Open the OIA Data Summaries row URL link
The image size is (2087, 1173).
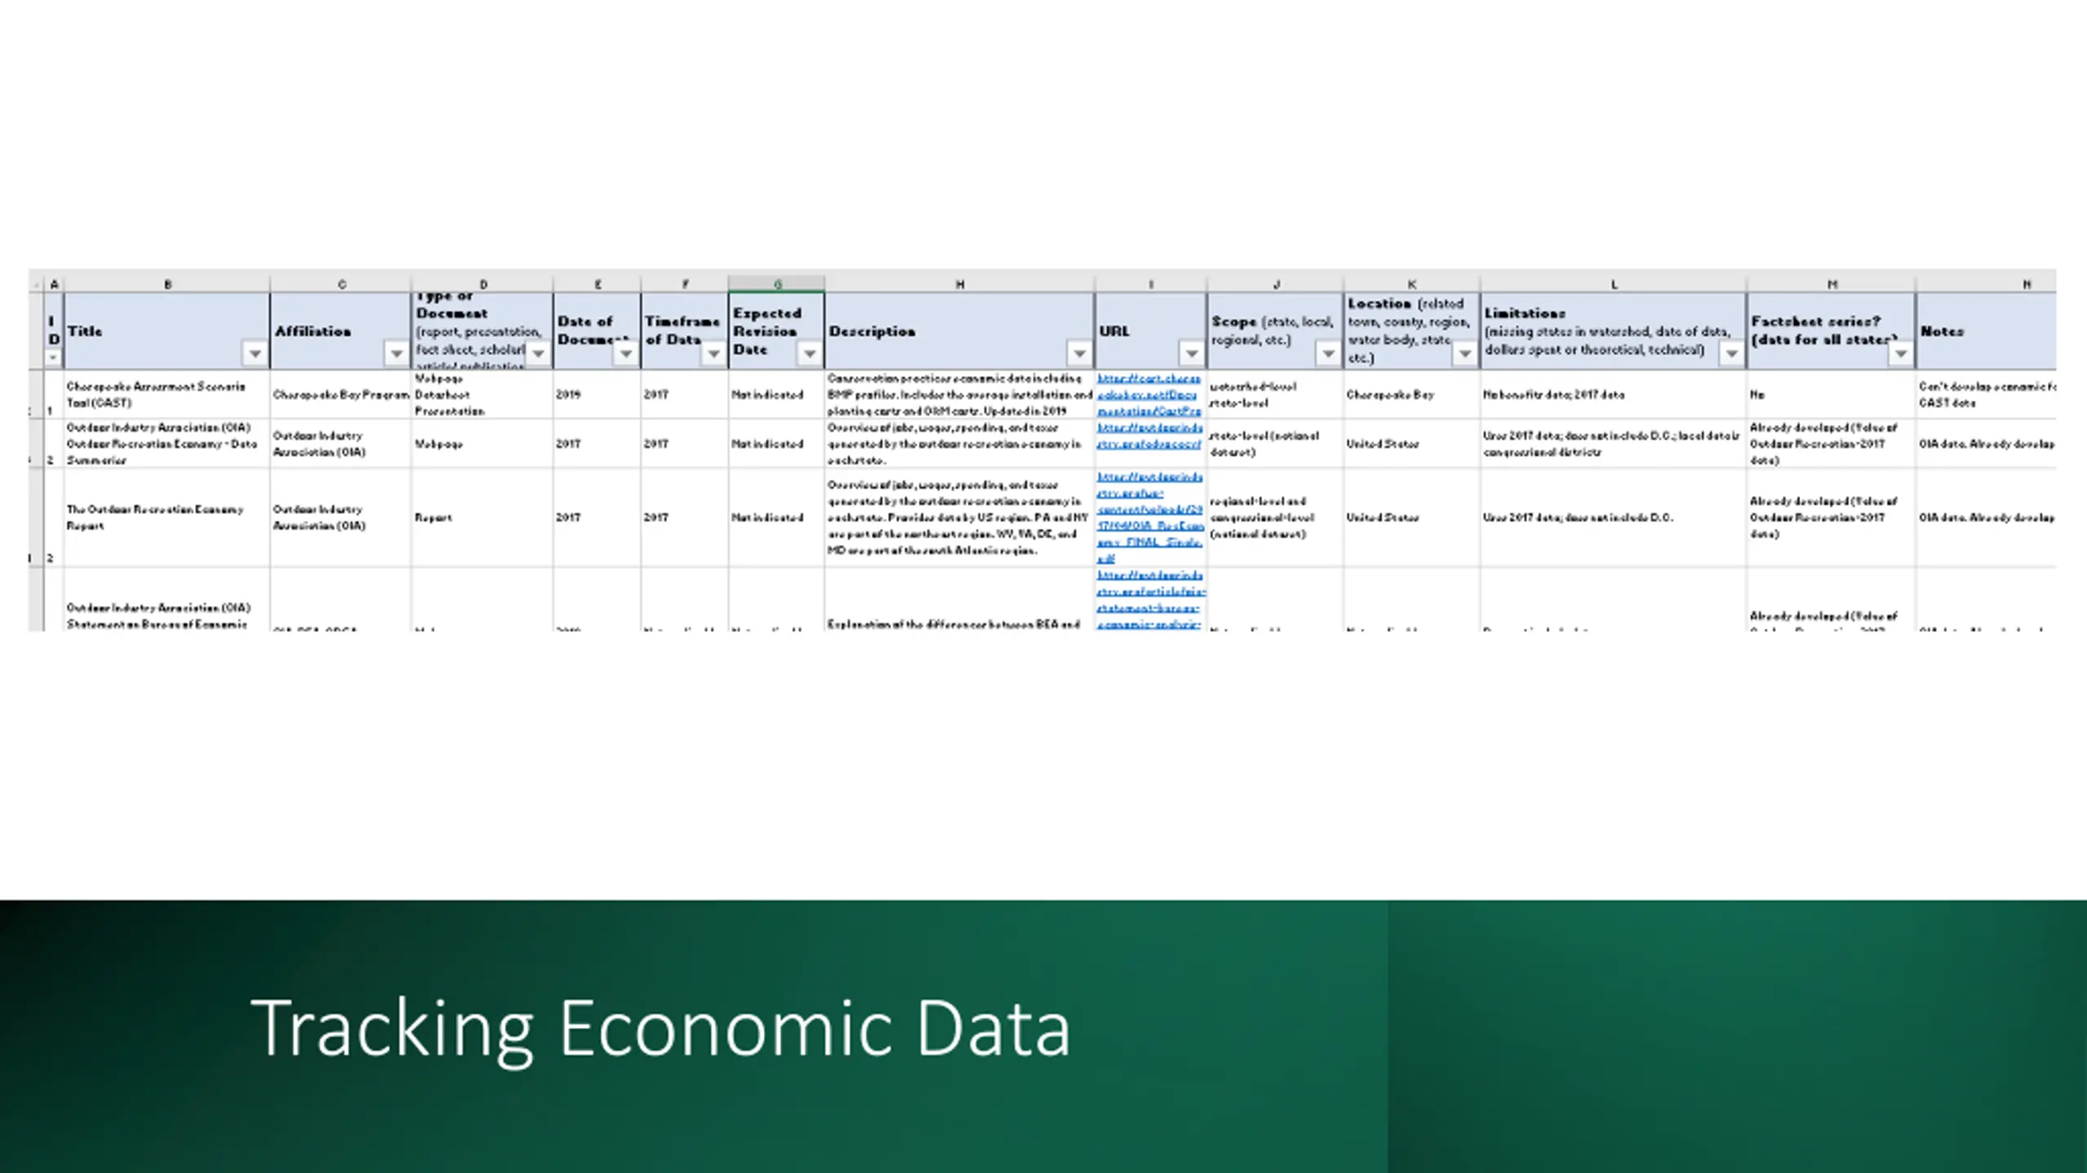coord(1149,436)
